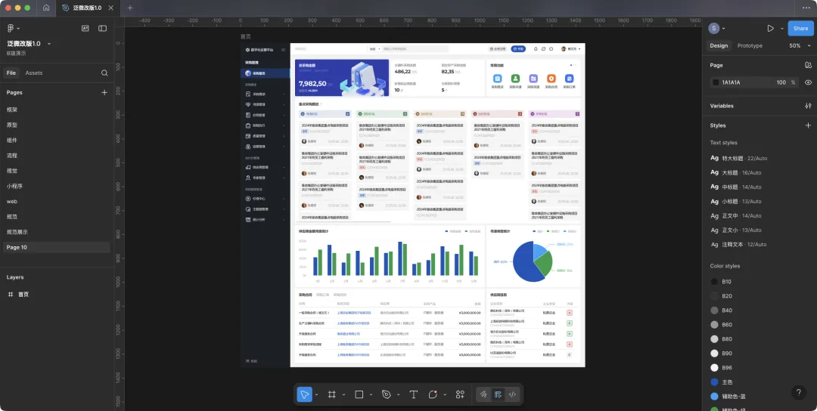Open the Variables settings icon

pos(808,106)
